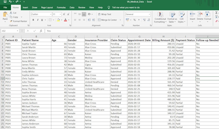Click the Cut scissors icon
This screenshot has width=219, height=129.
[x=11, y=13]
